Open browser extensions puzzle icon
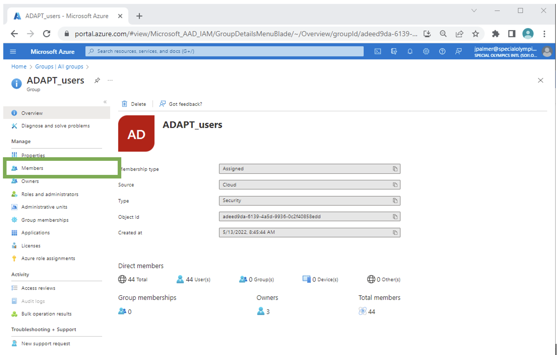 click(496, 34)
